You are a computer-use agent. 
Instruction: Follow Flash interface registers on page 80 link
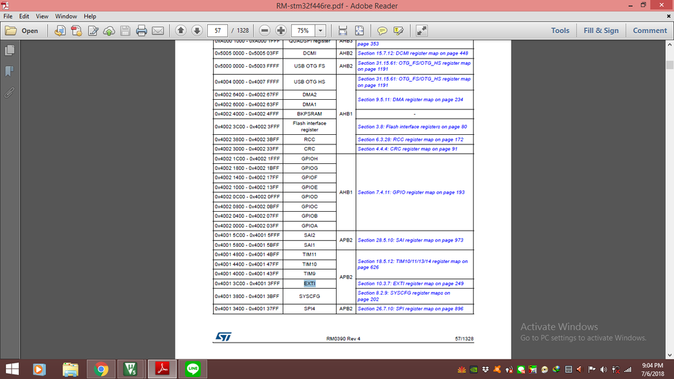point(412,127)
